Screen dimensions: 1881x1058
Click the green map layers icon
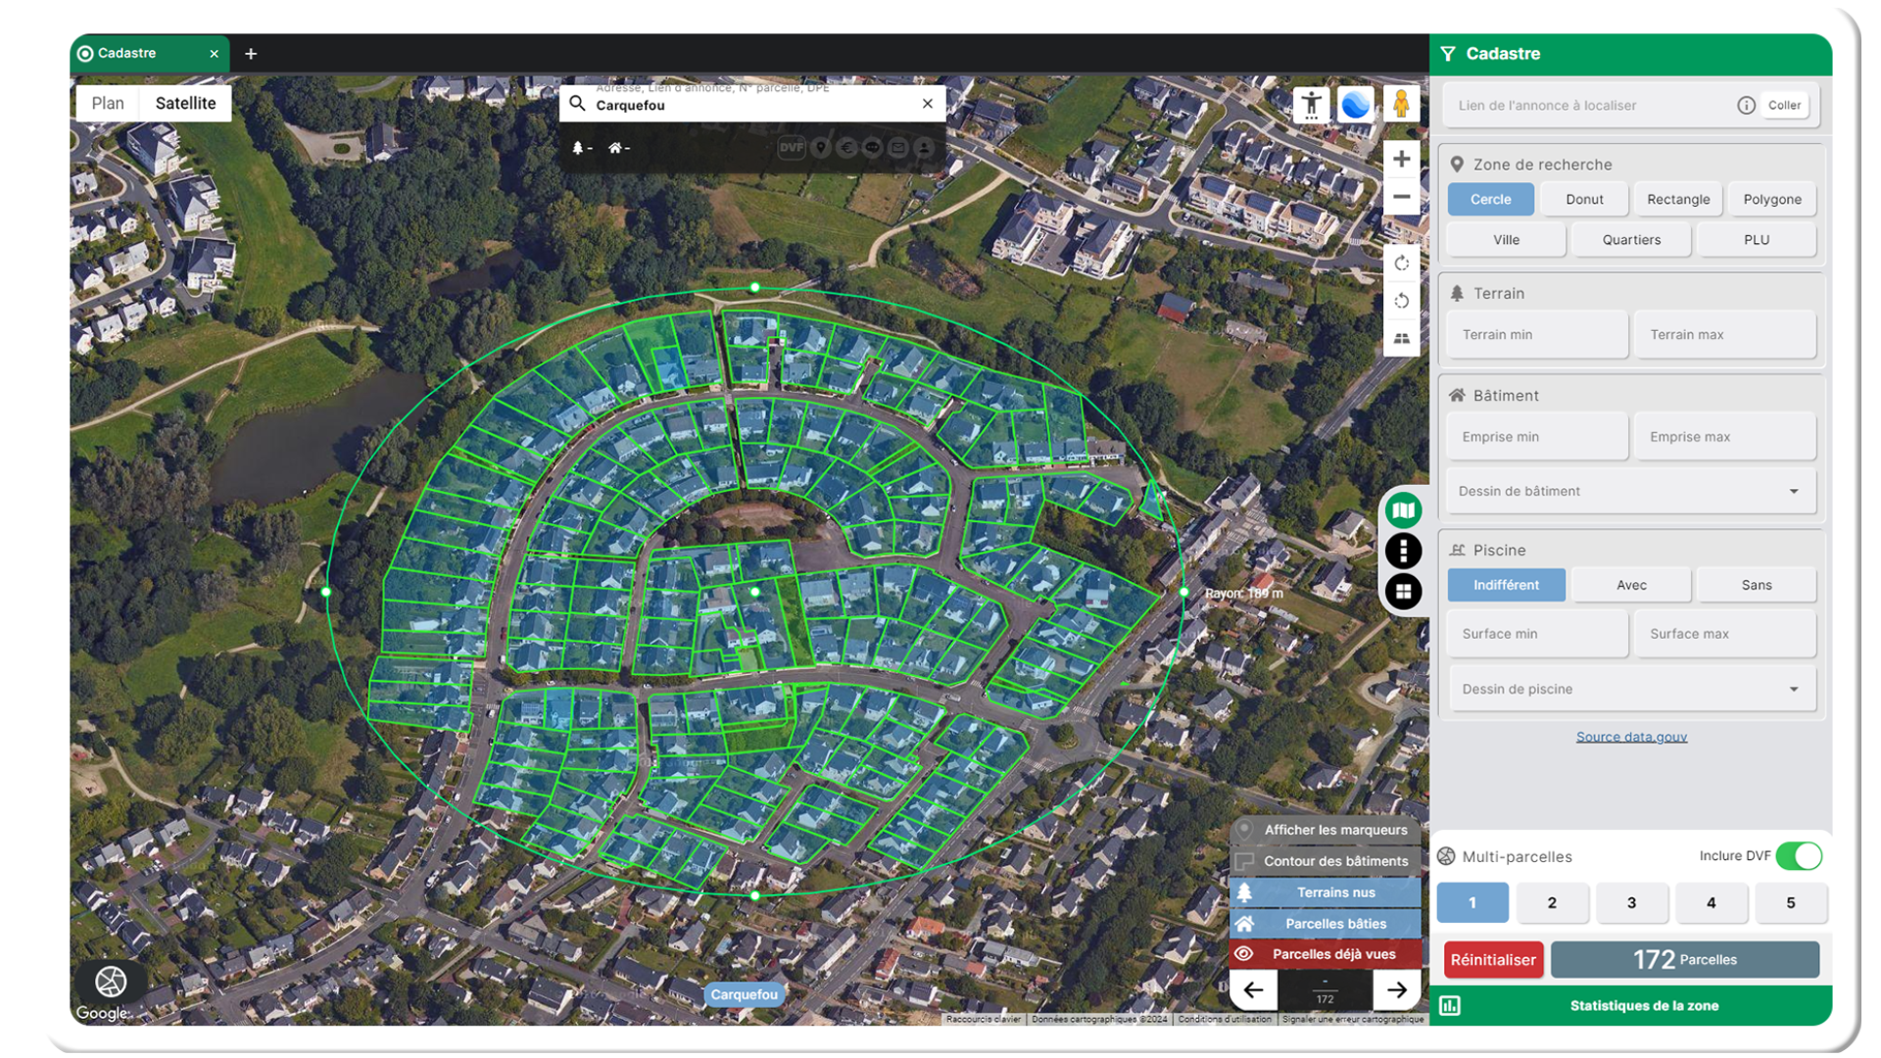(x=1404, y=509)
